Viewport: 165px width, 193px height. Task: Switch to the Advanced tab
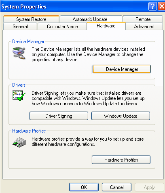(144, 27)
